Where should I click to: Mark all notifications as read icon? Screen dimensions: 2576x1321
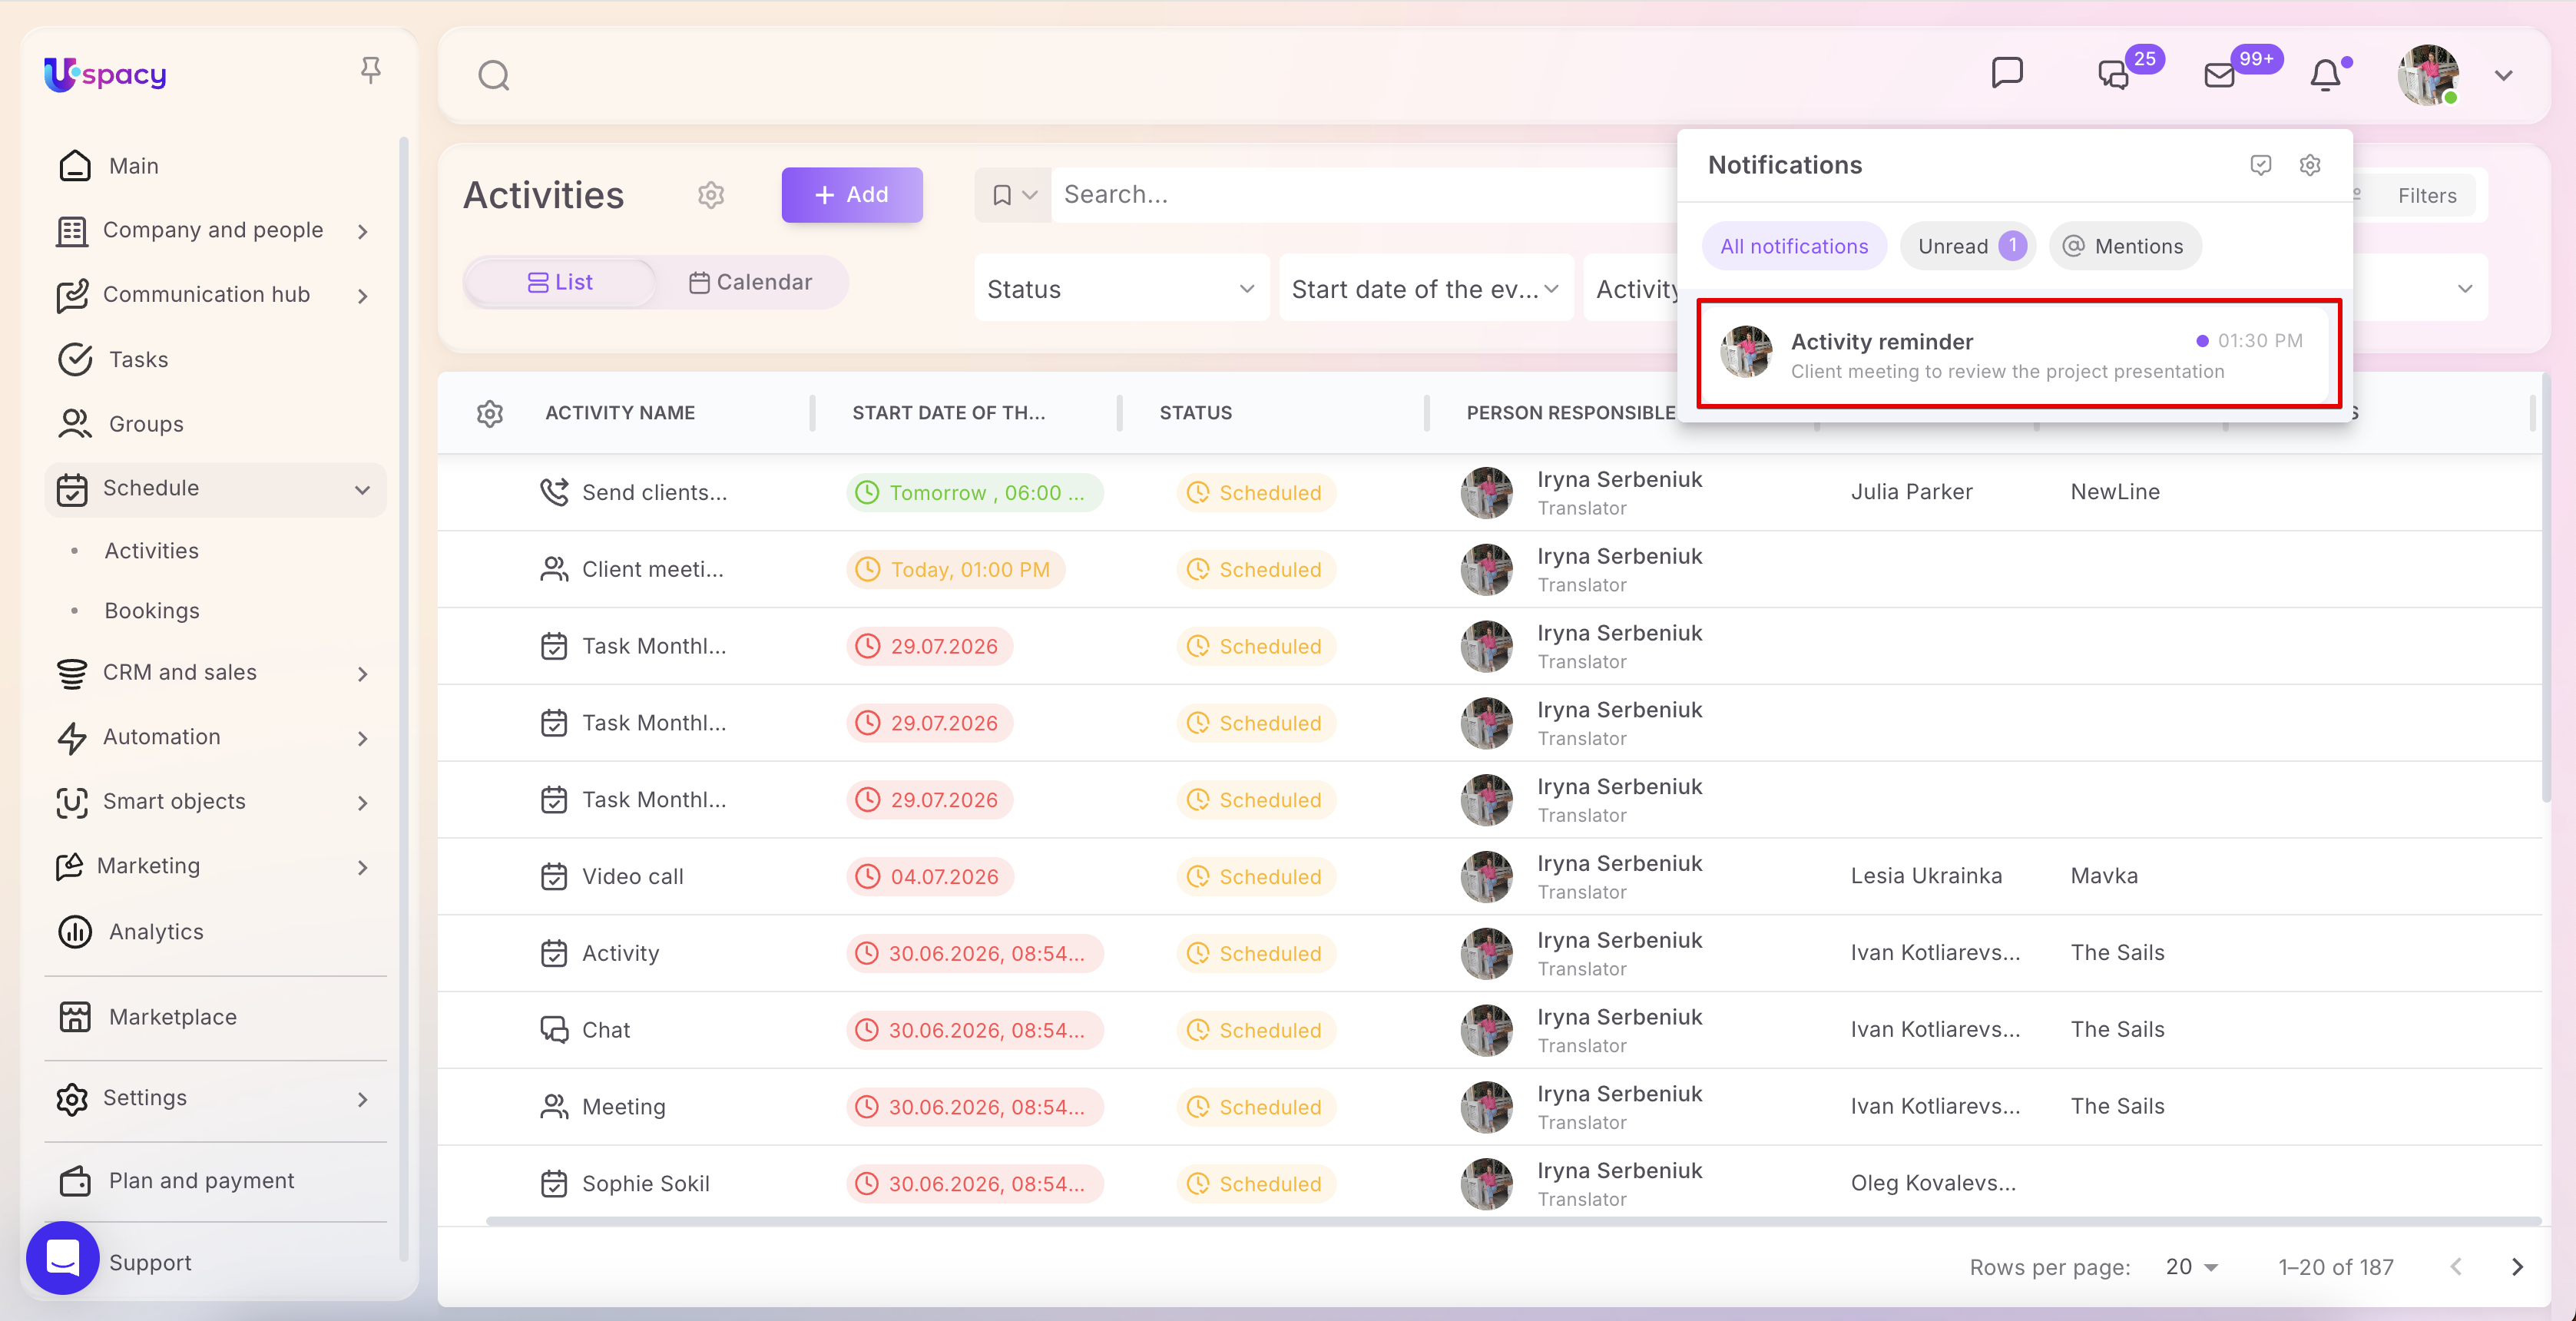[2260, 165]
